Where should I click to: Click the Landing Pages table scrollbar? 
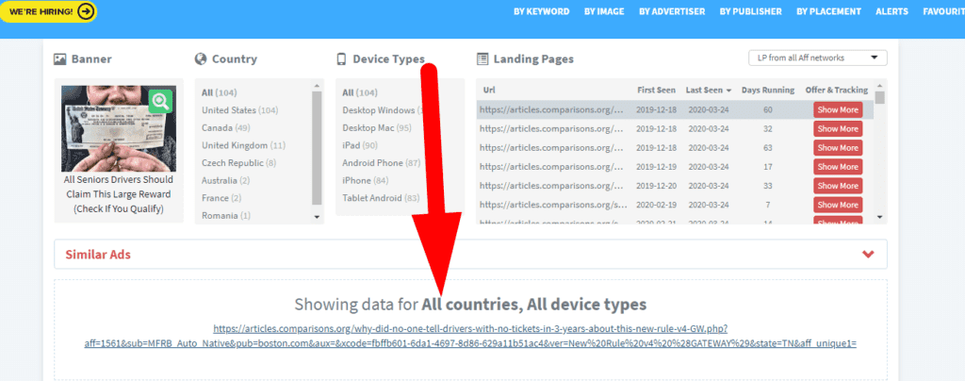879,97
